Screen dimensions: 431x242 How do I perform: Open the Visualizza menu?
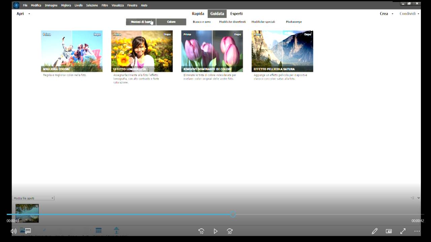coord(118,5)
